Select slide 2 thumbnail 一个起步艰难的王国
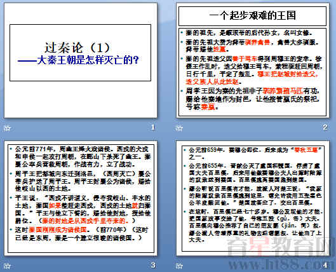This screenshot has width=336, height=272. coord(252,60)
